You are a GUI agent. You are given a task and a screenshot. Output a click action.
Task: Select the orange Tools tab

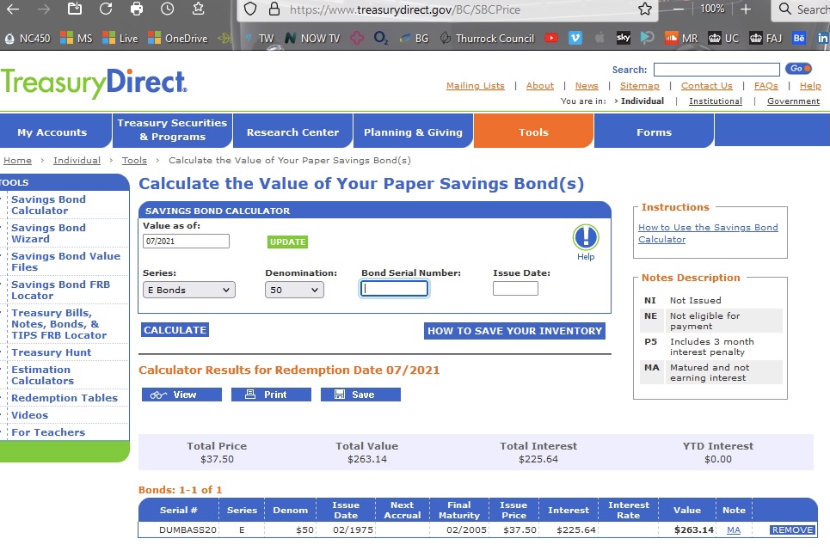pyautogui.click(x=533, y=132)
